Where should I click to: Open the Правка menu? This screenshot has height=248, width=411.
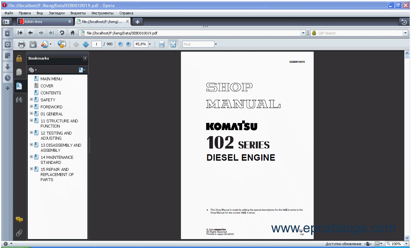click(x=25, y=13)
